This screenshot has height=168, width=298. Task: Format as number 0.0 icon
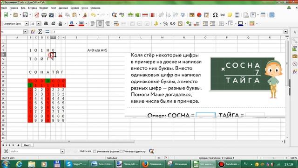point(173,23)
